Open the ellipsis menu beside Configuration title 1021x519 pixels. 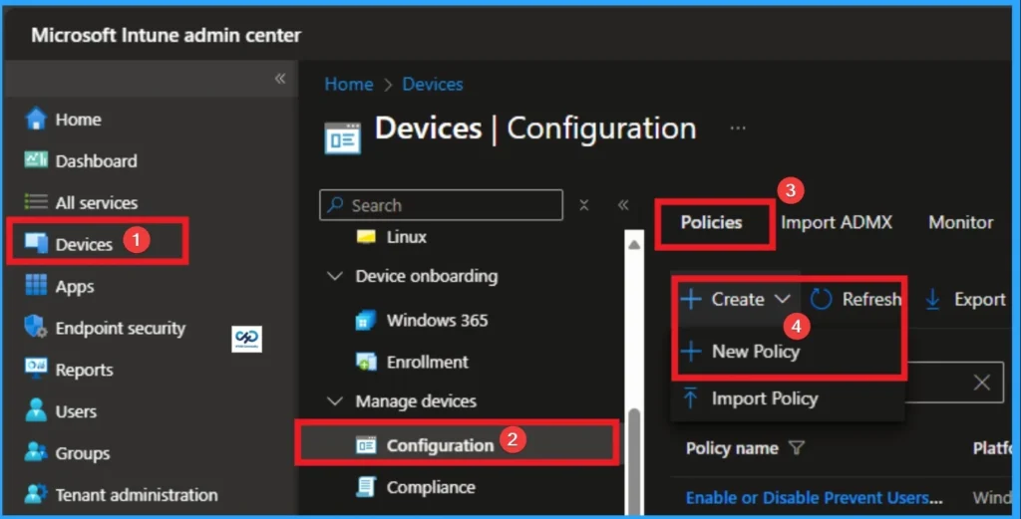[x=738, y=129]
